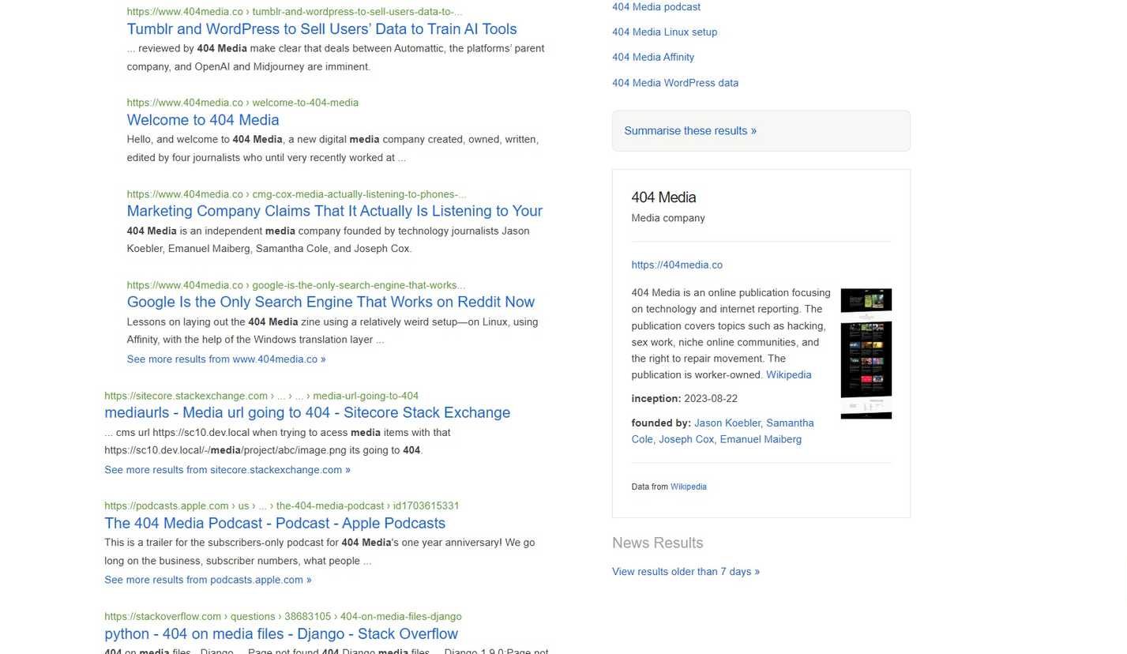This screenshot has width=1127, height=654.
Task: Select the '404 Media WordPress data' related search
Action: 674,83
